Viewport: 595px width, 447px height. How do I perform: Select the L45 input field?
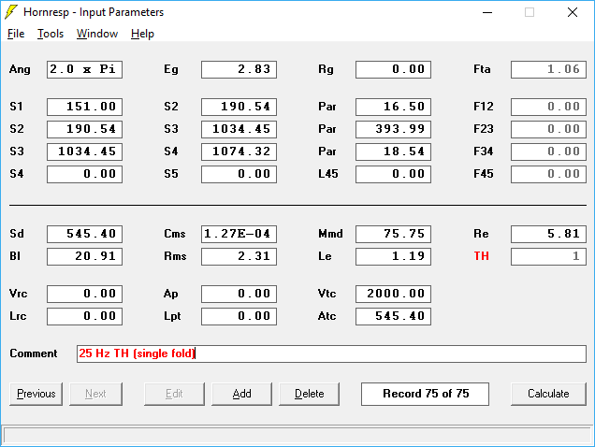(x=393, y=174)
